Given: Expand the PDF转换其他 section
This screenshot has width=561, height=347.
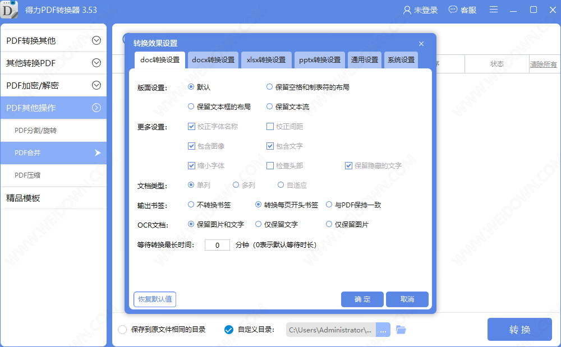Looking at the screenshot, I should [53, 40].
